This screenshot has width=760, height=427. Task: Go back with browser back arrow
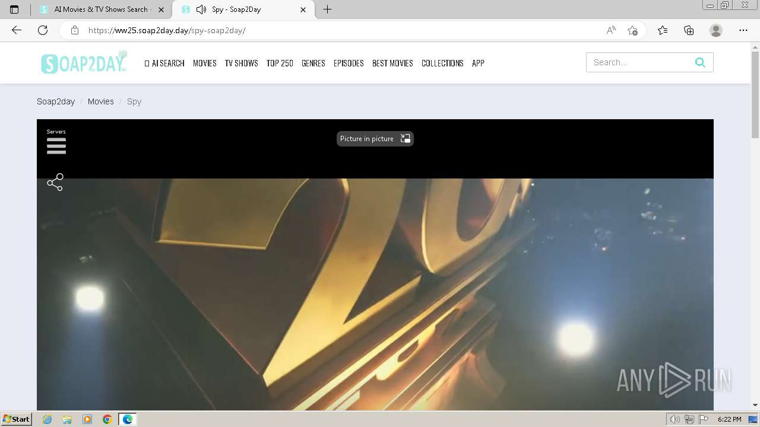[17, 30]
